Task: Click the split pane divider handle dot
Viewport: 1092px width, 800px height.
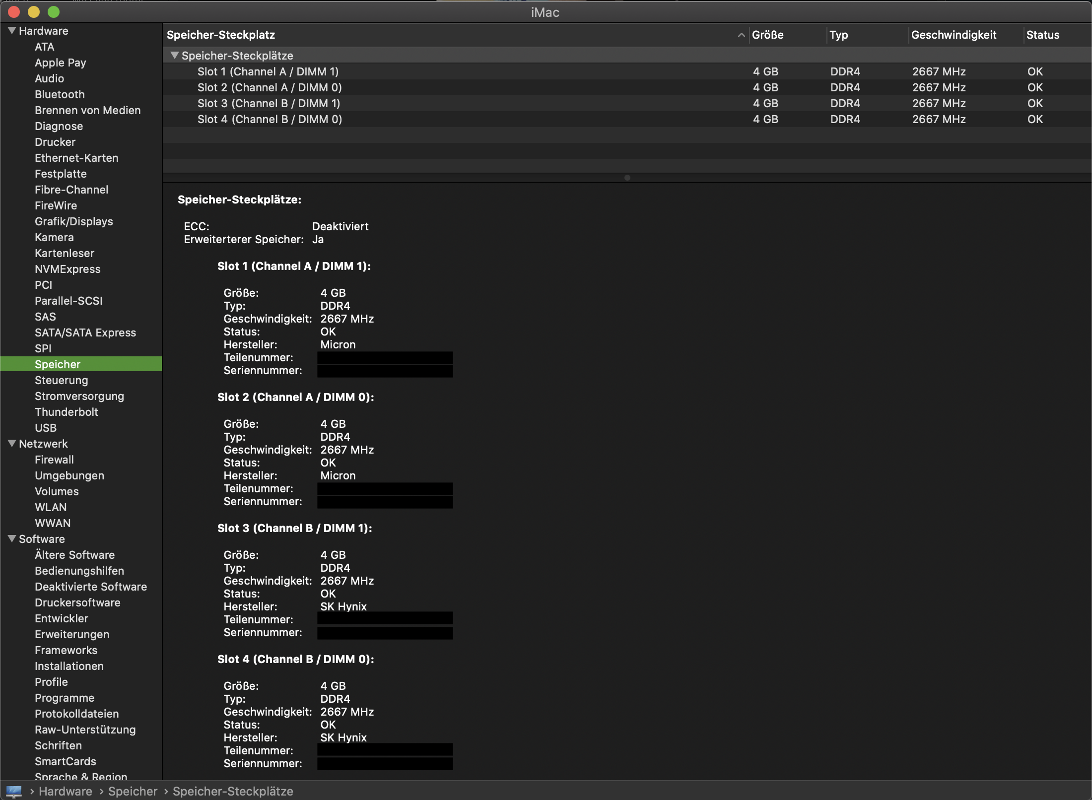Action: point(627,178)
